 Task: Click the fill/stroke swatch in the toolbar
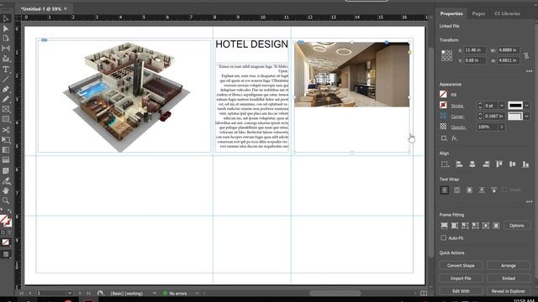pos(6,221)
